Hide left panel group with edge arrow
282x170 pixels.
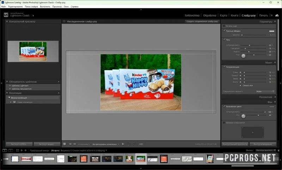point(1,83)
